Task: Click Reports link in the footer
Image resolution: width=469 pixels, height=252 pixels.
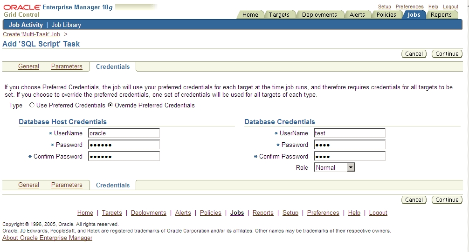Action: pyautogui.click(x=263, y=212)
